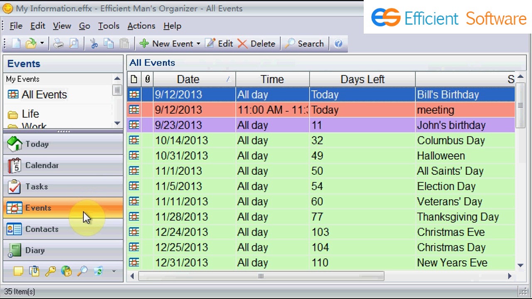Click the My Events tree scroll down arrow

pos(117,123)
